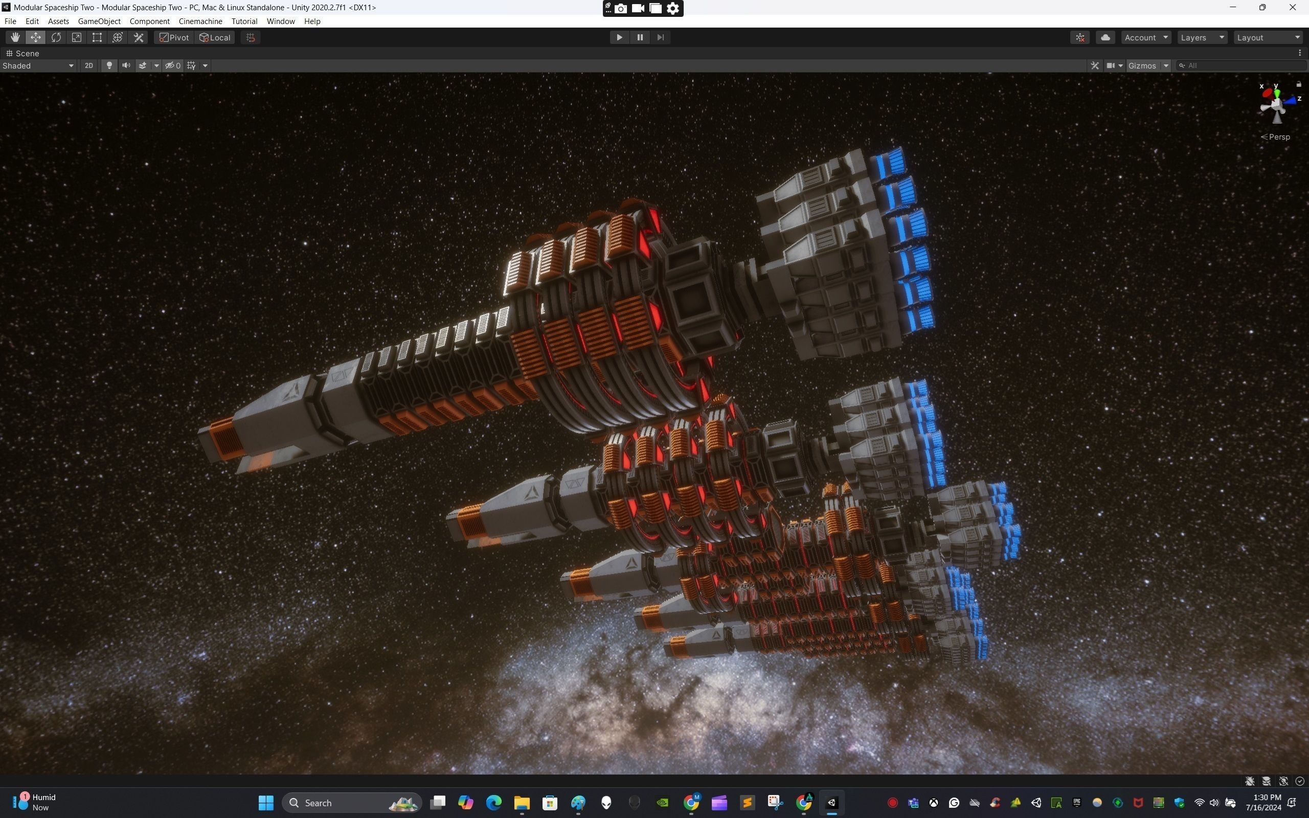Viewport: 1309px width, 818px height.
Task: Select the Hand (pan) tool
Action: (x=15, y=37)
